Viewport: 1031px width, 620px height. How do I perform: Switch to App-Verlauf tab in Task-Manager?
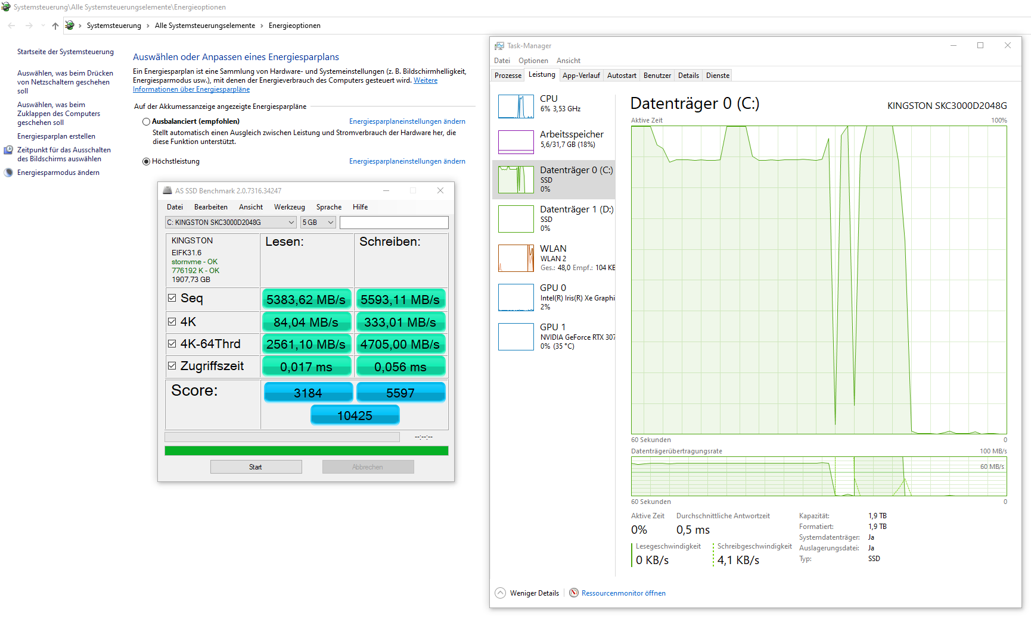tap(581, 76)
